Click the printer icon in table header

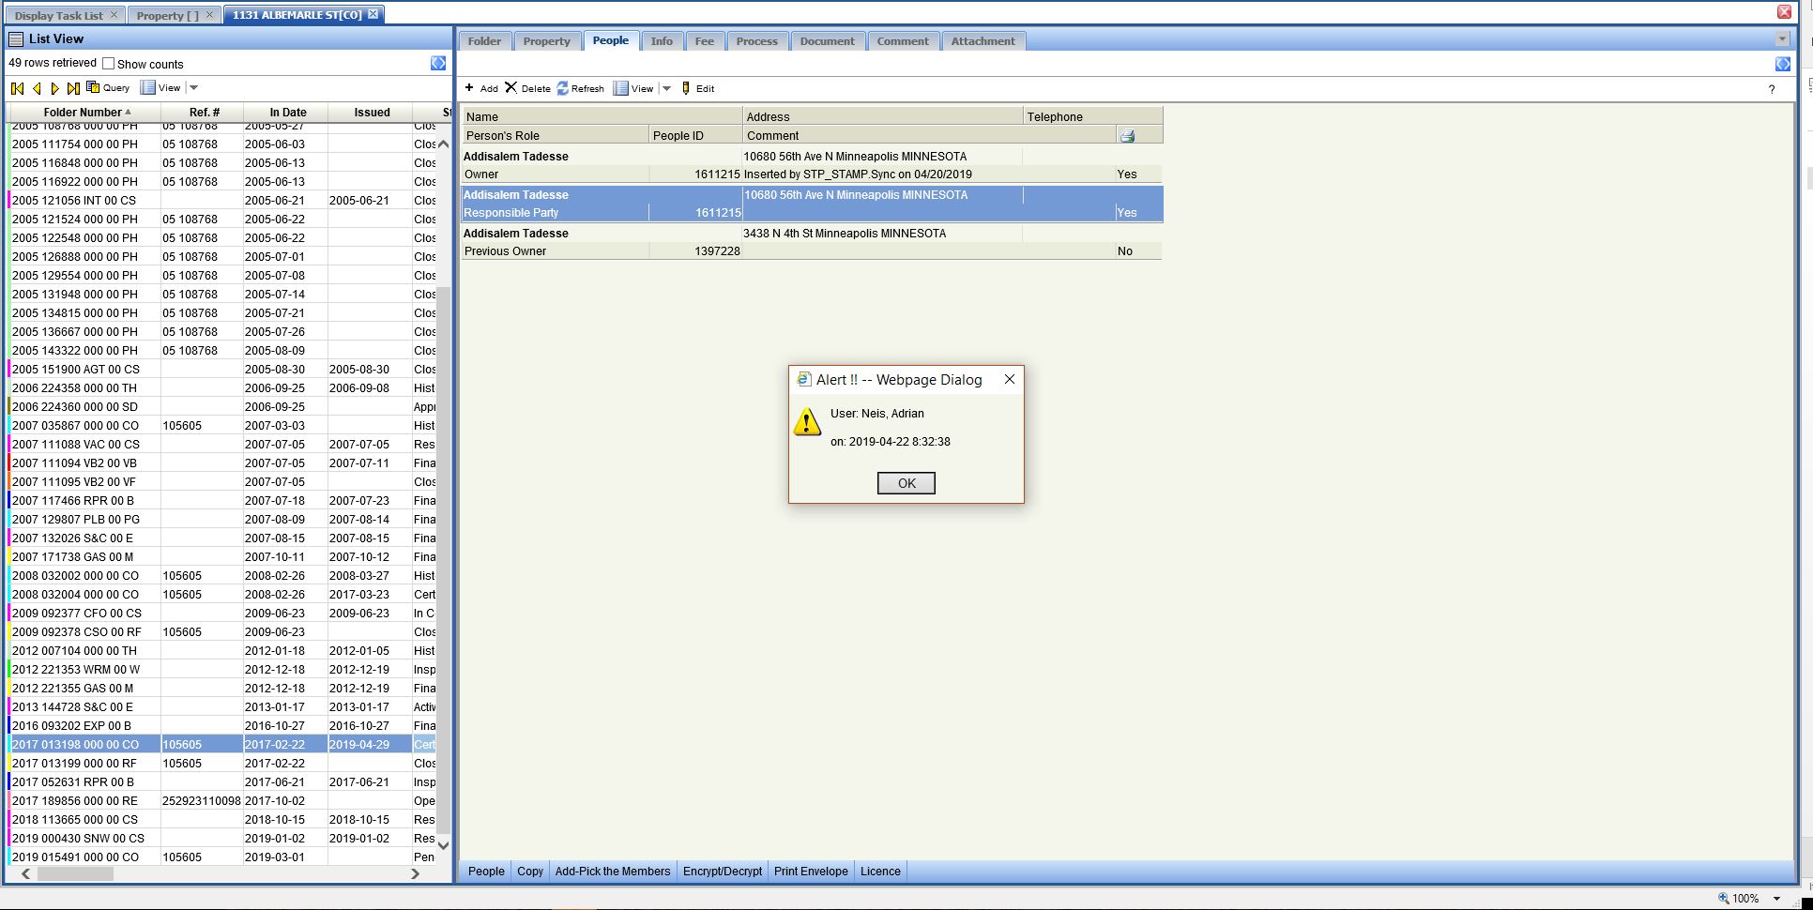click(x=1127, y=136)
